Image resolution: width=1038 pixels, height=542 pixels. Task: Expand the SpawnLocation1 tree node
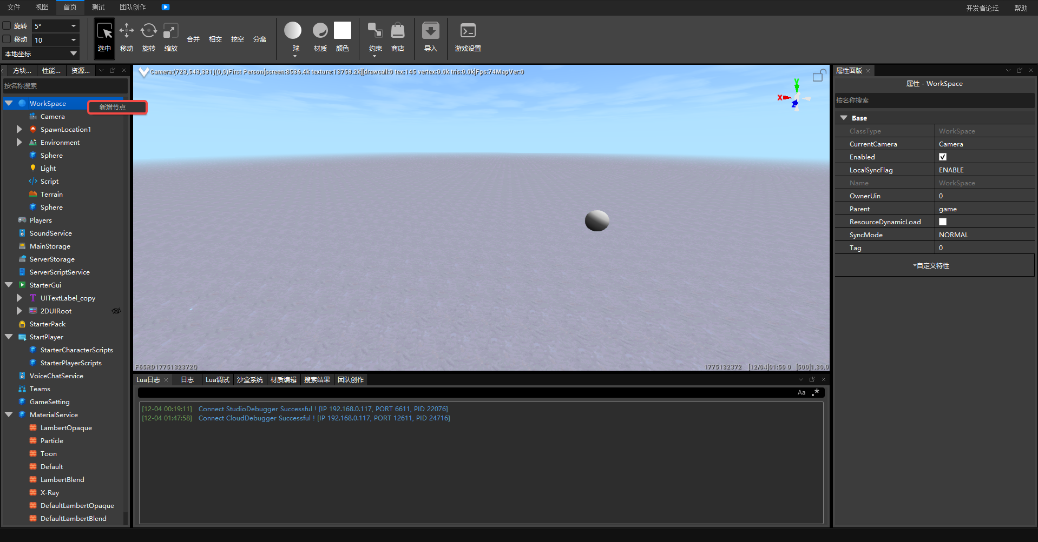[x=19, y=130]
